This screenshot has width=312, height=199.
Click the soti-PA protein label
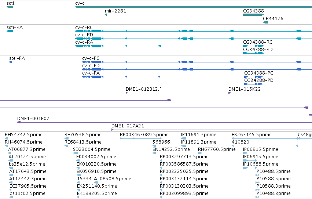tap(17, 58)
